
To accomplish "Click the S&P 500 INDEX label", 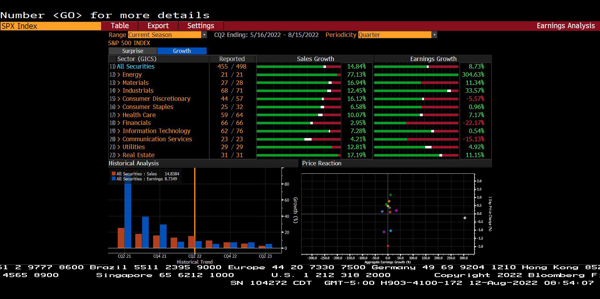I will pyautogui.click(x=129, y=43).
